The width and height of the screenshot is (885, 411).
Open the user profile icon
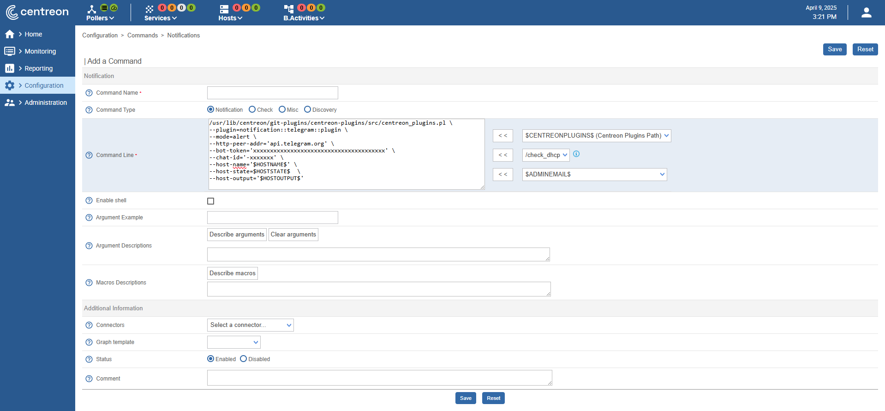coord(866,12)
